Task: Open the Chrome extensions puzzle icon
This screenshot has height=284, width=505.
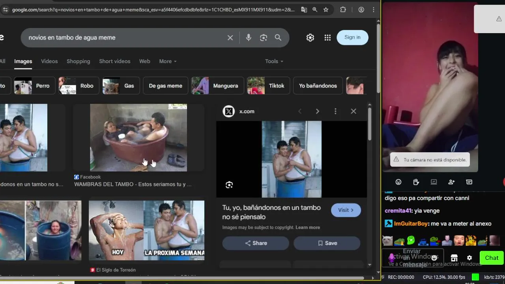Action: click(x=343, y=10)
